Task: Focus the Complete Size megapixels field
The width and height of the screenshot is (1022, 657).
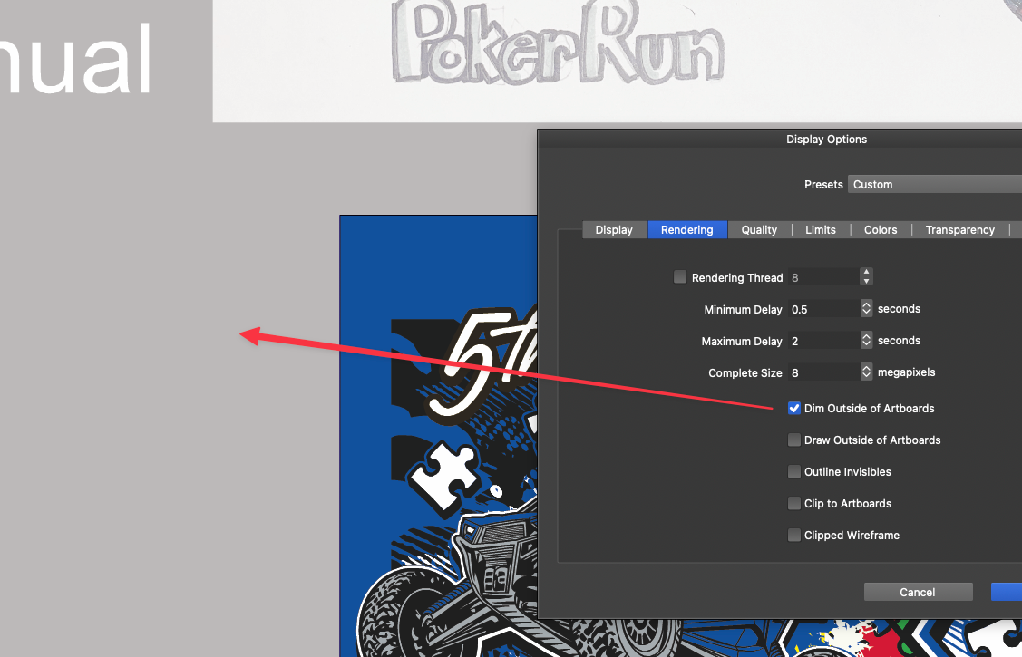Action: point(822,372)
